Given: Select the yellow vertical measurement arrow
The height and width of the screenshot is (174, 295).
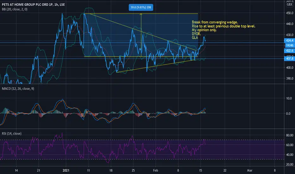Looking at the screenshot, I should [x=141, y=35].
